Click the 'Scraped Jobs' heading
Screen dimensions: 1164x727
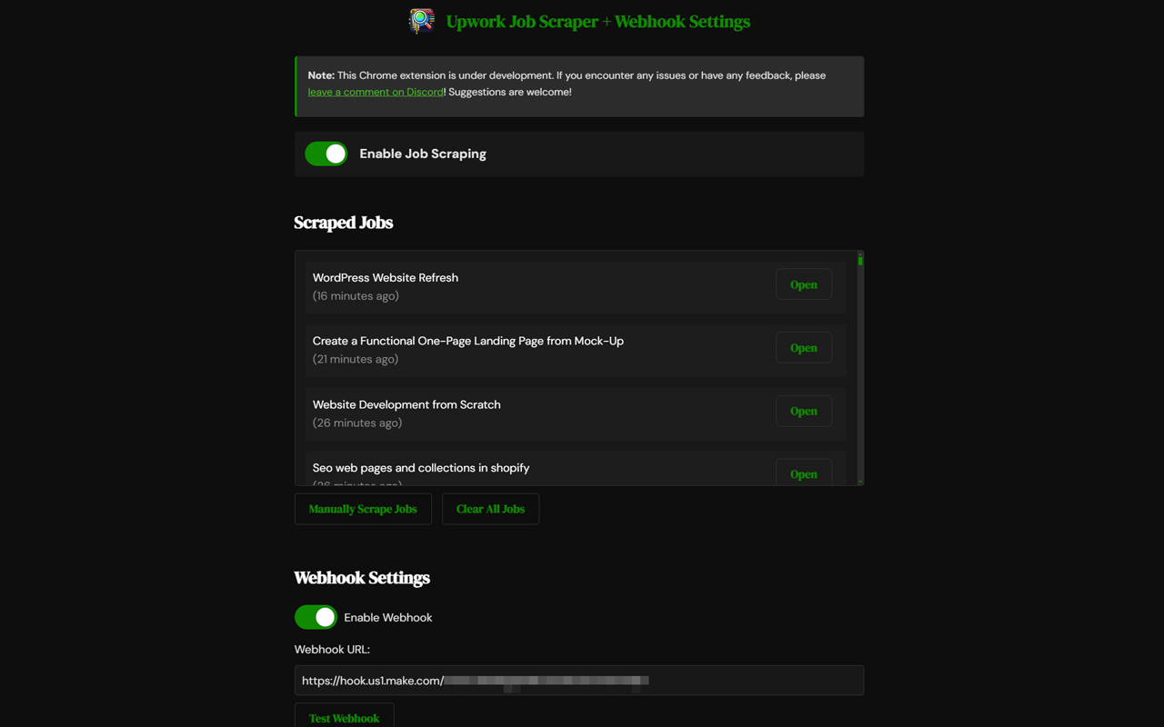344,223
